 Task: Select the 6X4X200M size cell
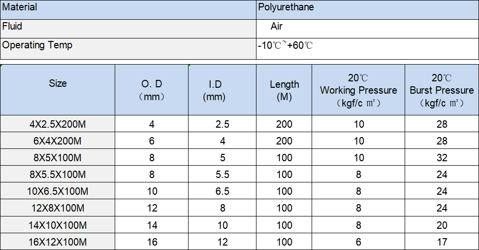tap(58, 141)
